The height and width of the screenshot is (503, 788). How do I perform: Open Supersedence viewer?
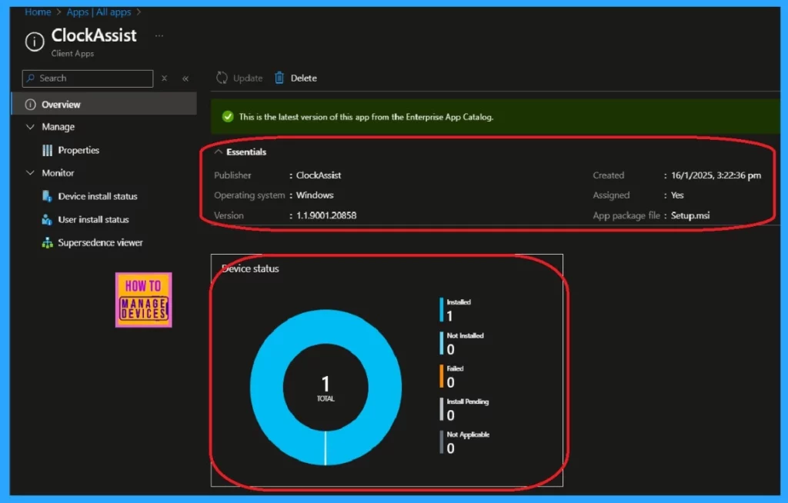[x=100, y=243]
